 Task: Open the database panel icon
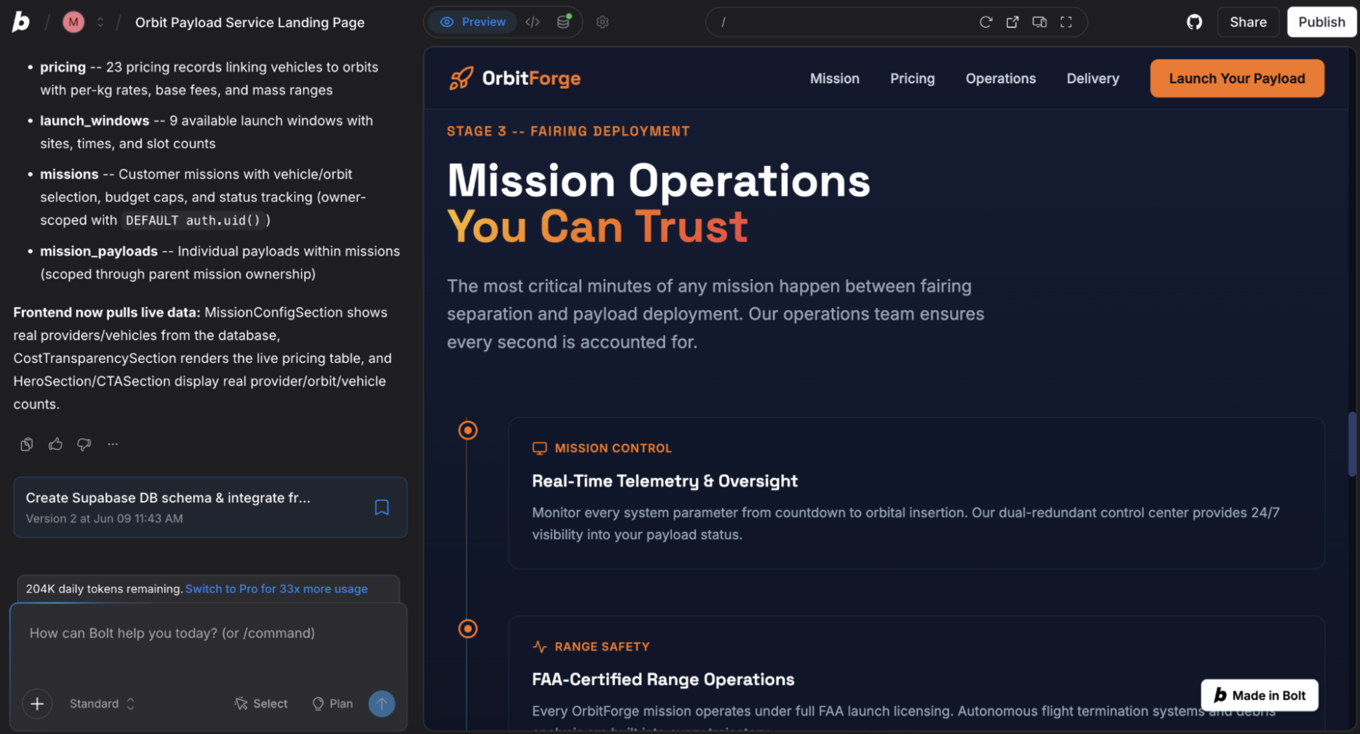click(x=564, y=22)
